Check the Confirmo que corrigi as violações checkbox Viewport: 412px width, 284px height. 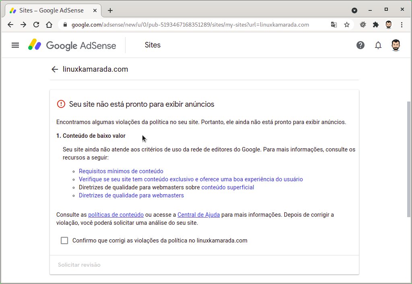[x=64, y=240]
